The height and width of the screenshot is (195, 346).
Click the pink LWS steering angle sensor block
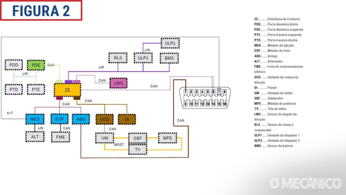118,83
